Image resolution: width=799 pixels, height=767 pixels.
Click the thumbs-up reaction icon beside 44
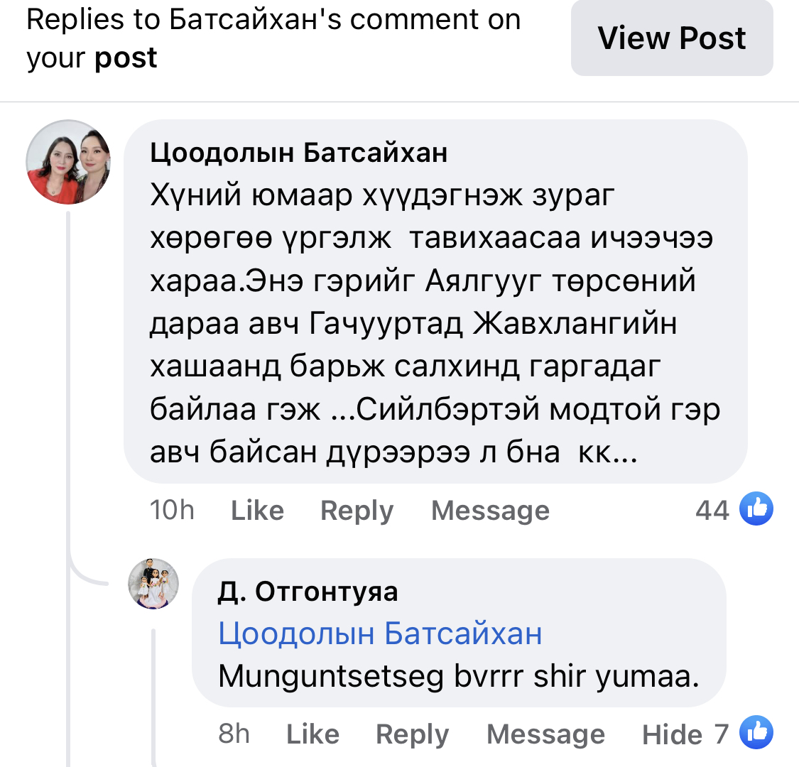pyautogui.click(x=757, y=507)
